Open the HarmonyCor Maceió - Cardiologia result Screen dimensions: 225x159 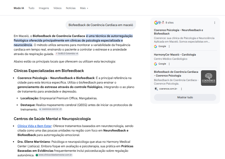[x=175, y=54]
